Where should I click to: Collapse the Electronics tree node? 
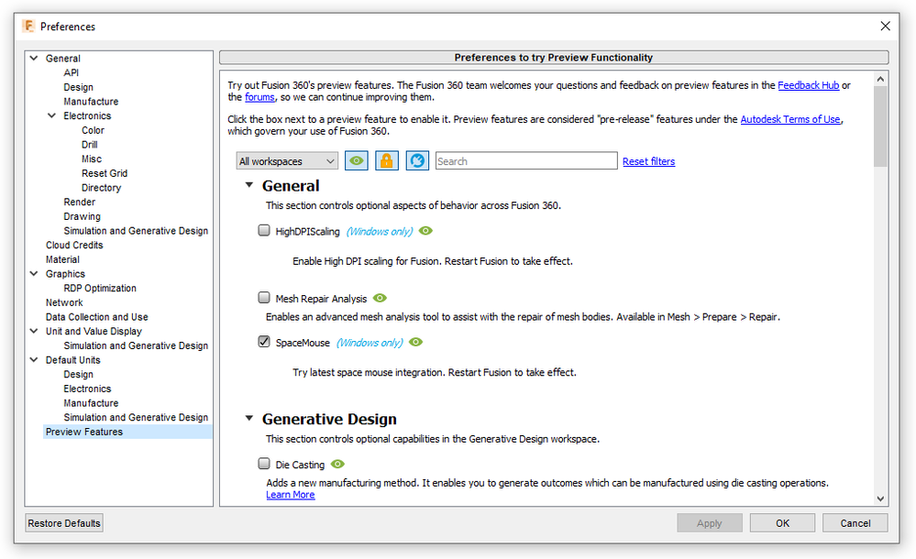(x=52, y=115)
